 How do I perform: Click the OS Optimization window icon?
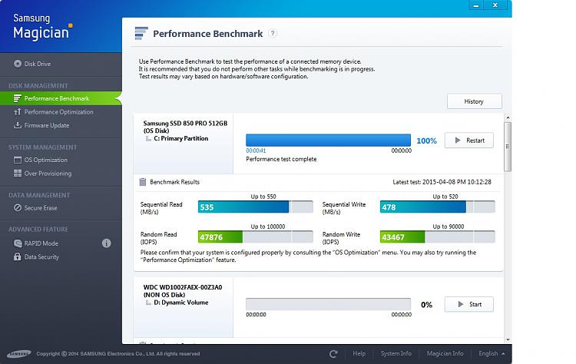pyautogui.click(x=17, y=160)
